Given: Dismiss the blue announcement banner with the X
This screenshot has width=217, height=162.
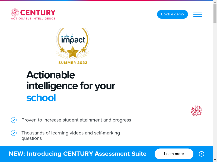Looking at the screenshot, I should pyautogui.click(x=202, y=154).
